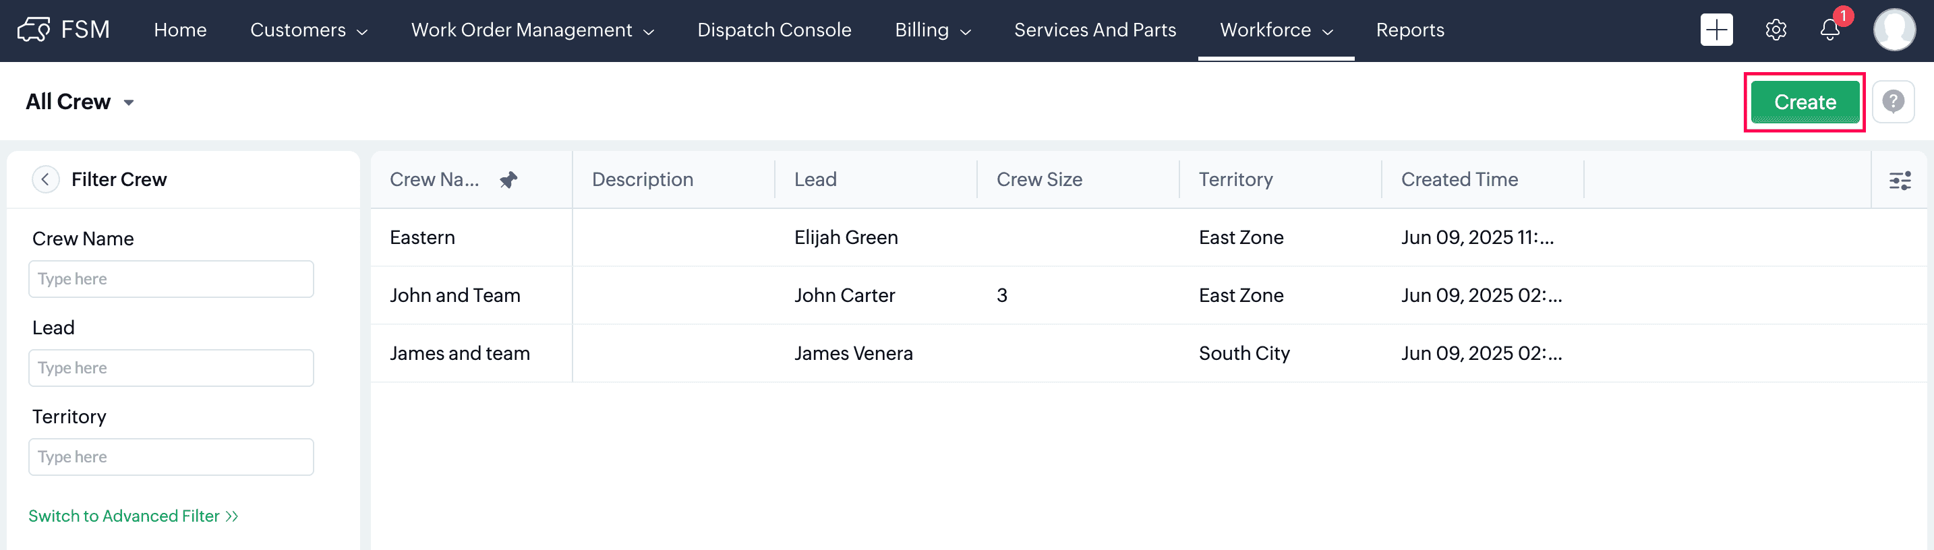1934x550 pixels.
Task: Click the pin icon on Crew Name column
Action: coord(508,180)
